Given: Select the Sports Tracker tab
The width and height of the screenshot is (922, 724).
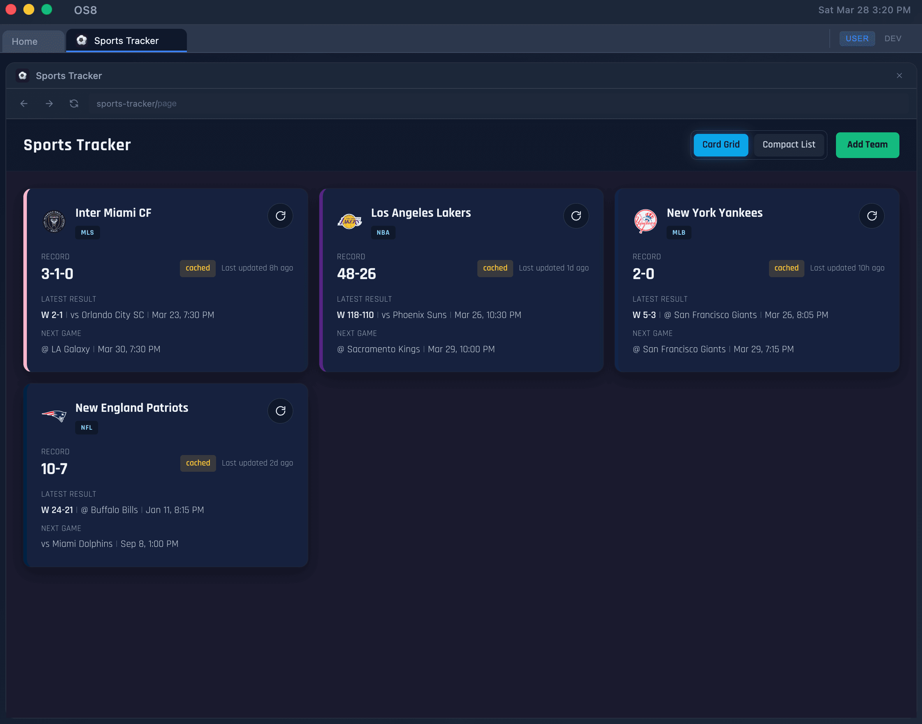Looking at the screenshot, I should (126, 41).
